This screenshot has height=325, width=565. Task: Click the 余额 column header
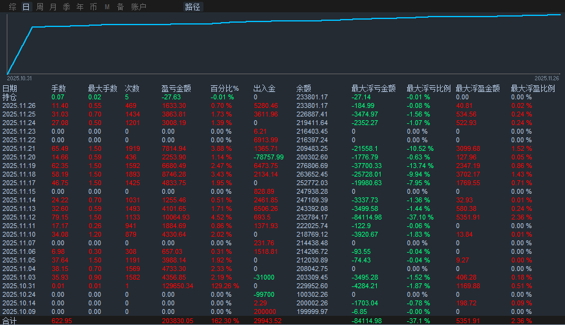tap(304, 88)
